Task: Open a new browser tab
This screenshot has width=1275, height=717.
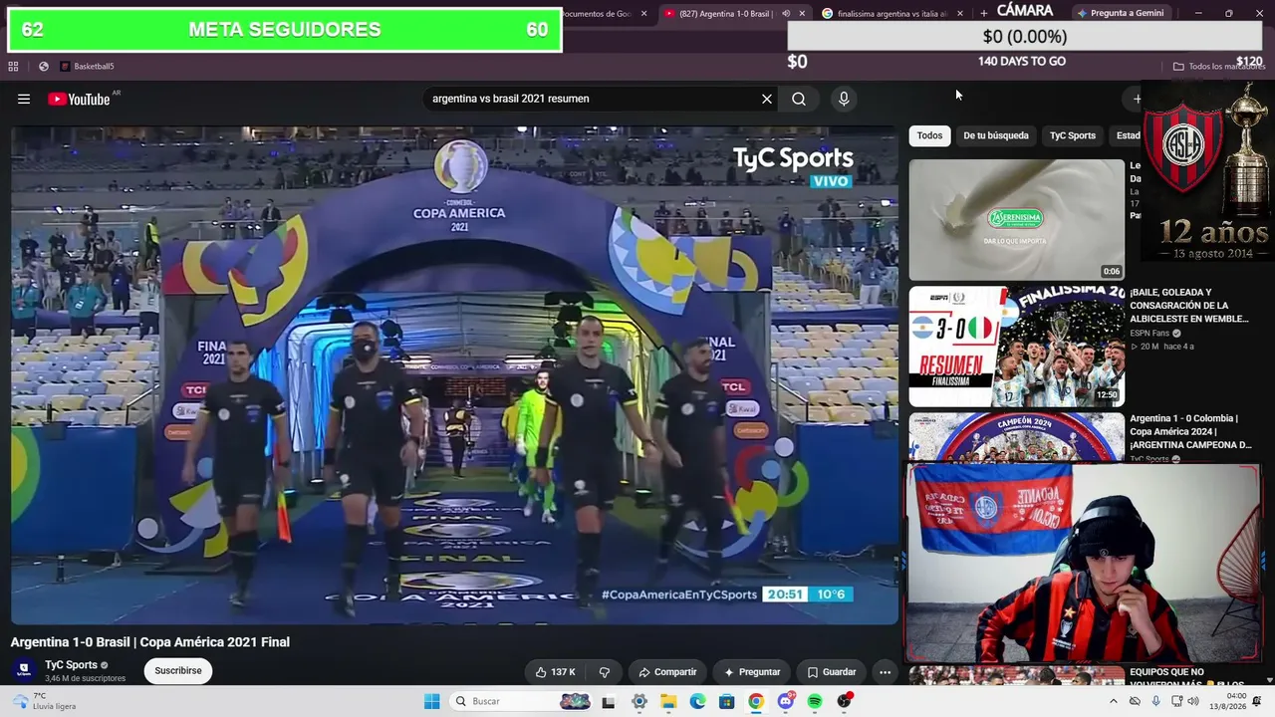Action: pos(984,14)
